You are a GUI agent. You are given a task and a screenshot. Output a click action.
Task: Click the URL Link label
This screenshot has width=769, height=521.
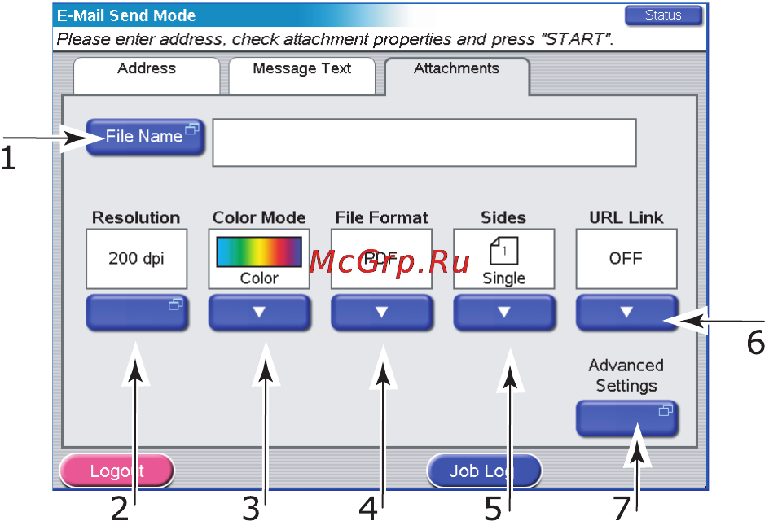point(626,217)
